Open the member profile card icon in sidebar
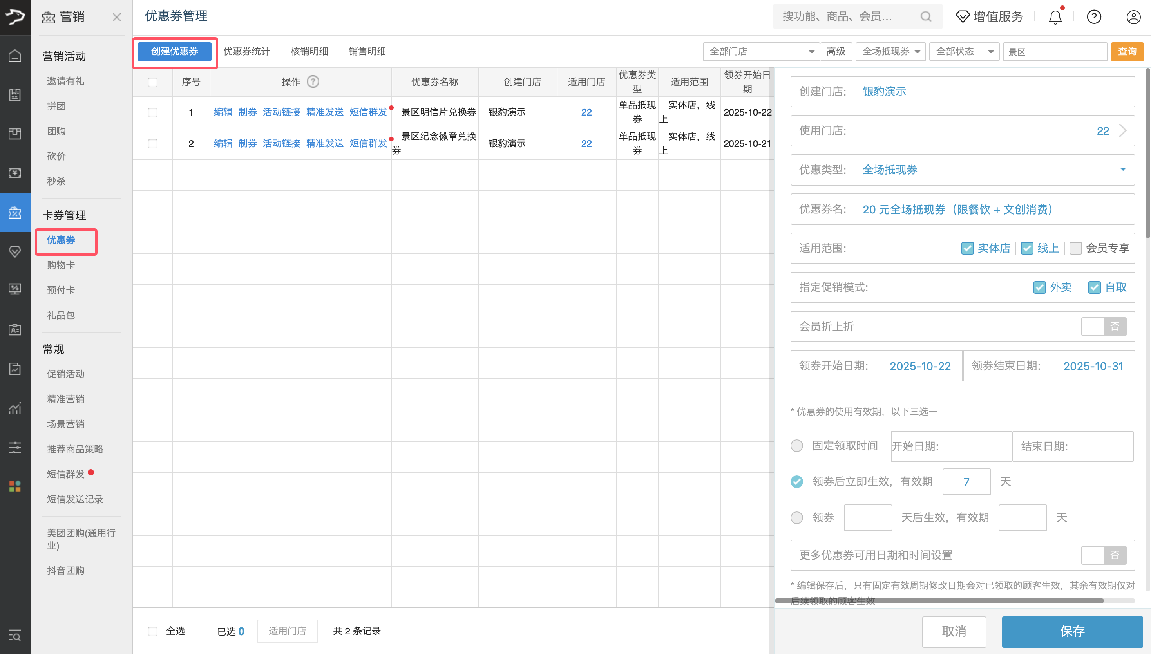 tap(15, 330)
